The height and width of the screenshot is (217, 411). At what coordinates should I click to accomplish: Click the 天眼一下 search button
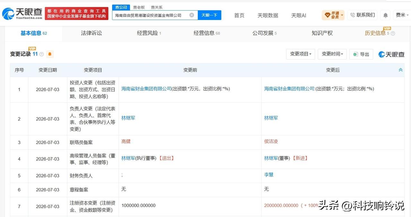click(x=209, y=15)
